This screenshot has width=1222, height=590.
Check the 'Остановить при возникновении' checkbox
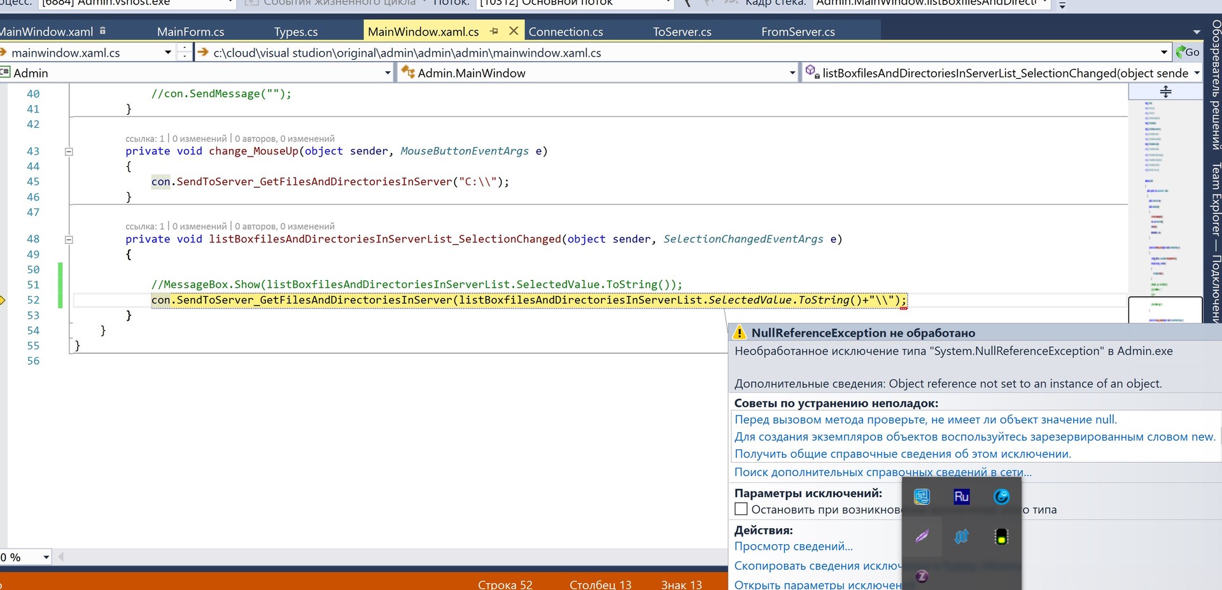coord(741,509)
